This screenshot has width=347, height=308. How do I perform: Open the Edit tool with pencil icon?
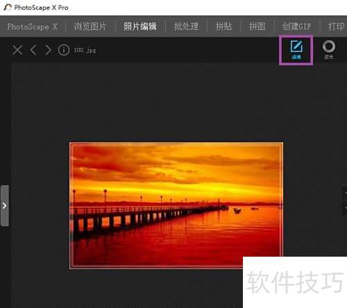coord(296,50)
